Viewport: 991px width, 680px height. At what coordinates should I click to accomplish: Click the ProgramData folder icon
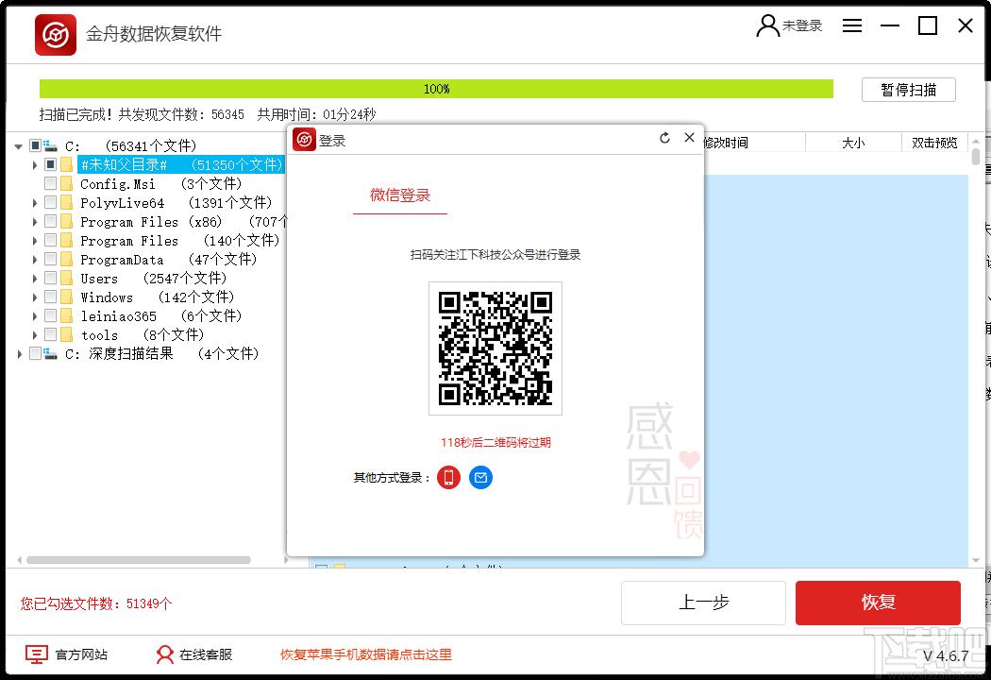tap(66, 260)
